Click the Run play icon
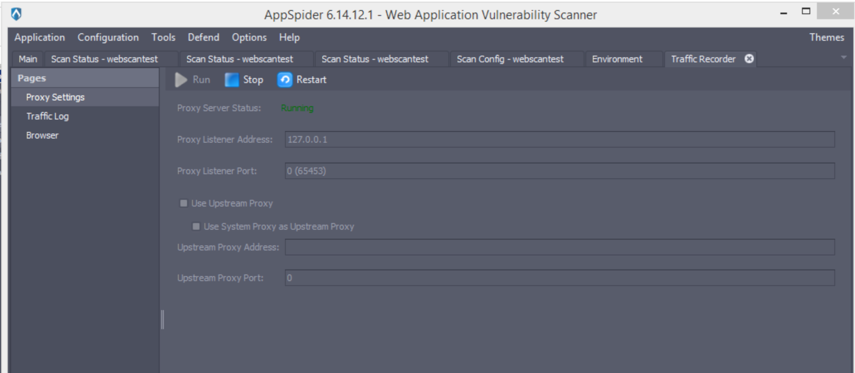The image size is (855, 373). [x=181, y=80]
